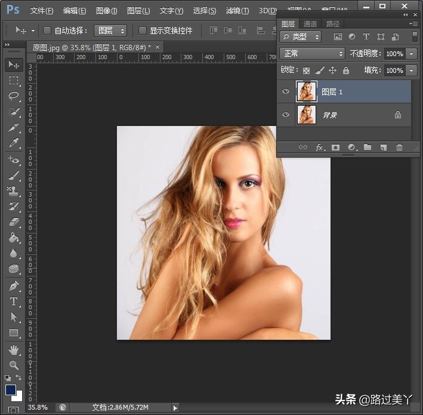The height and width of the screenshot is (415, 423).
Task: Hide the 背景 layer visibility
Action: 286,115
